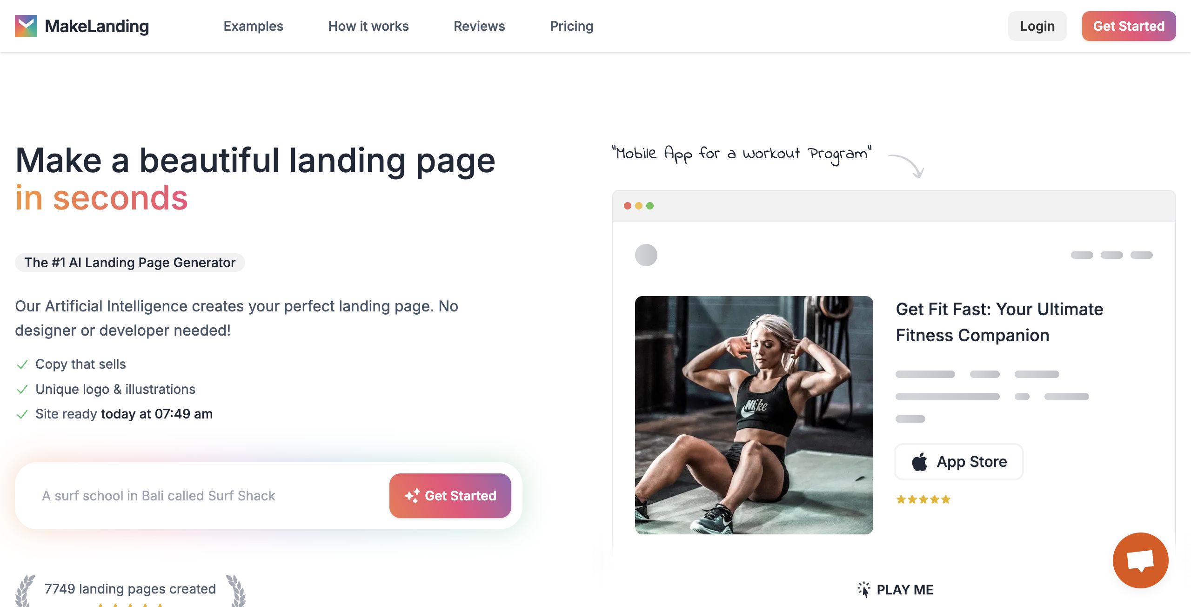Viewport: 1191px width, 607px height.
Task: Click the green dot in browser mockup
Action: 650,206
